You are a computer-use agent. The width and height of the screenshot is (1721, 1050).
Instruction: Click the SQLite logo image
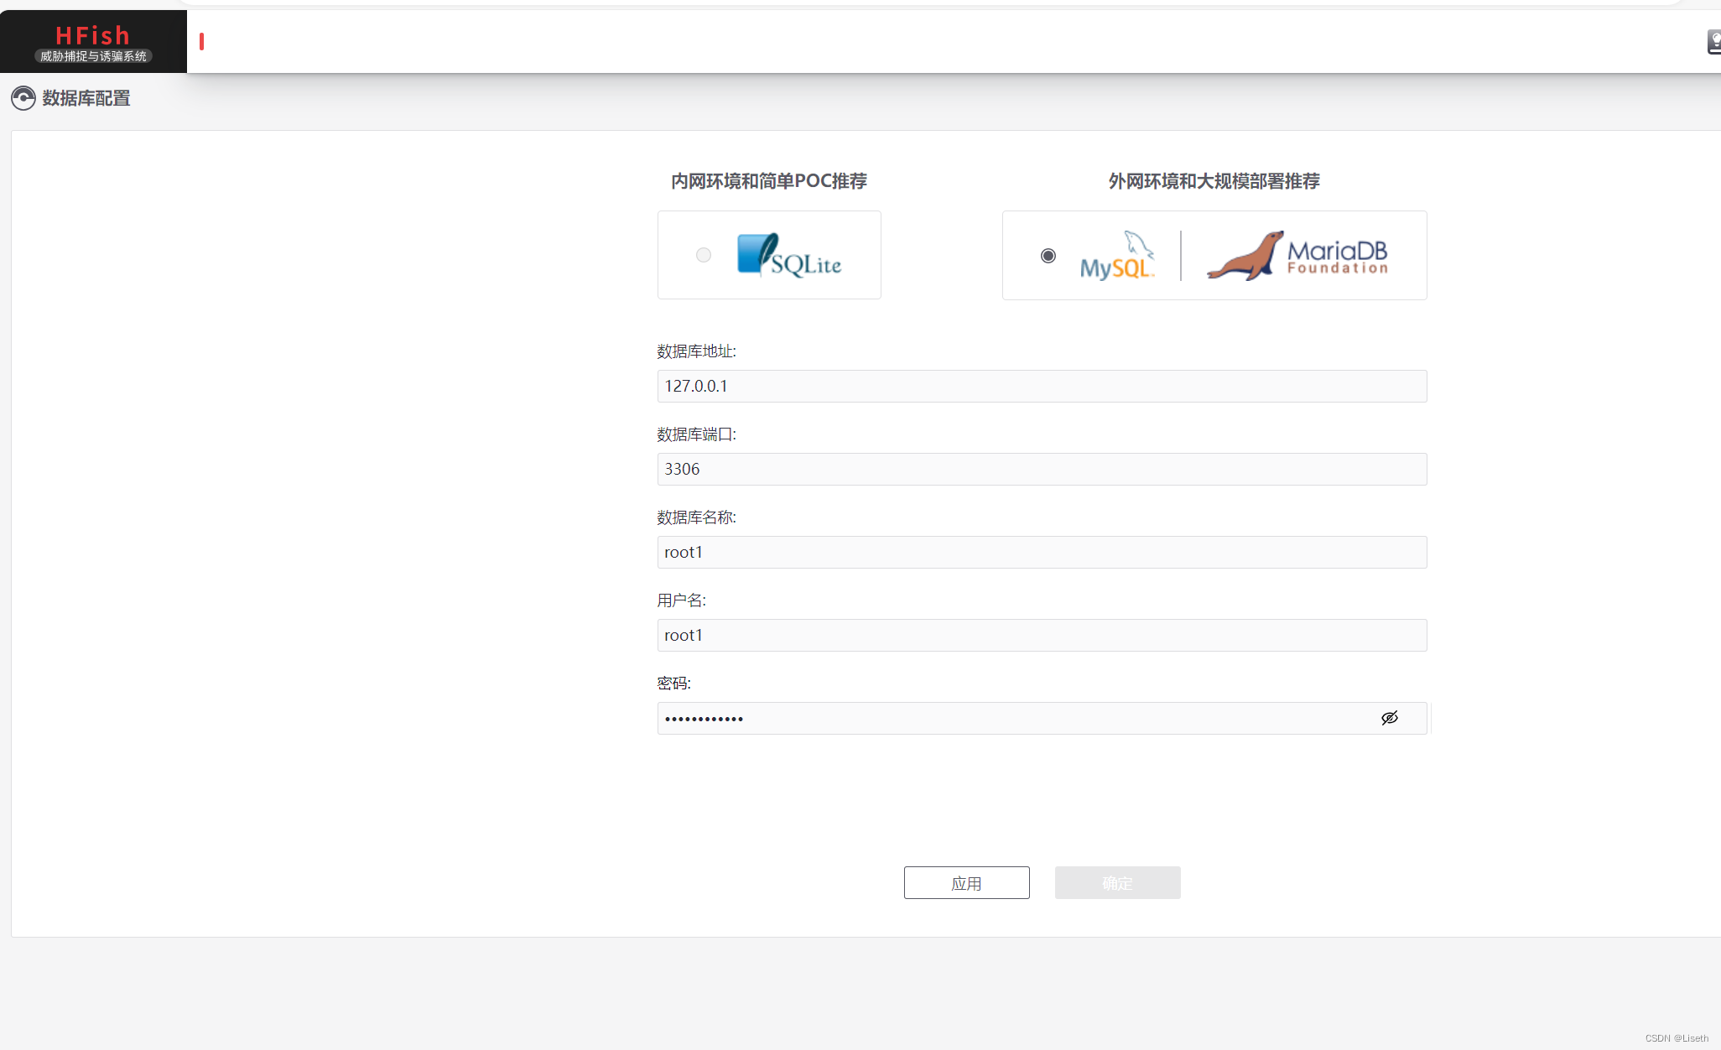[x=789, y=255]
